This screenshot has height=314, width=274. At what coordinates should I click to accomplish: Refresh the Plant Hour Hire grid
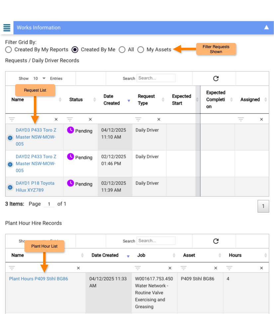216,241
